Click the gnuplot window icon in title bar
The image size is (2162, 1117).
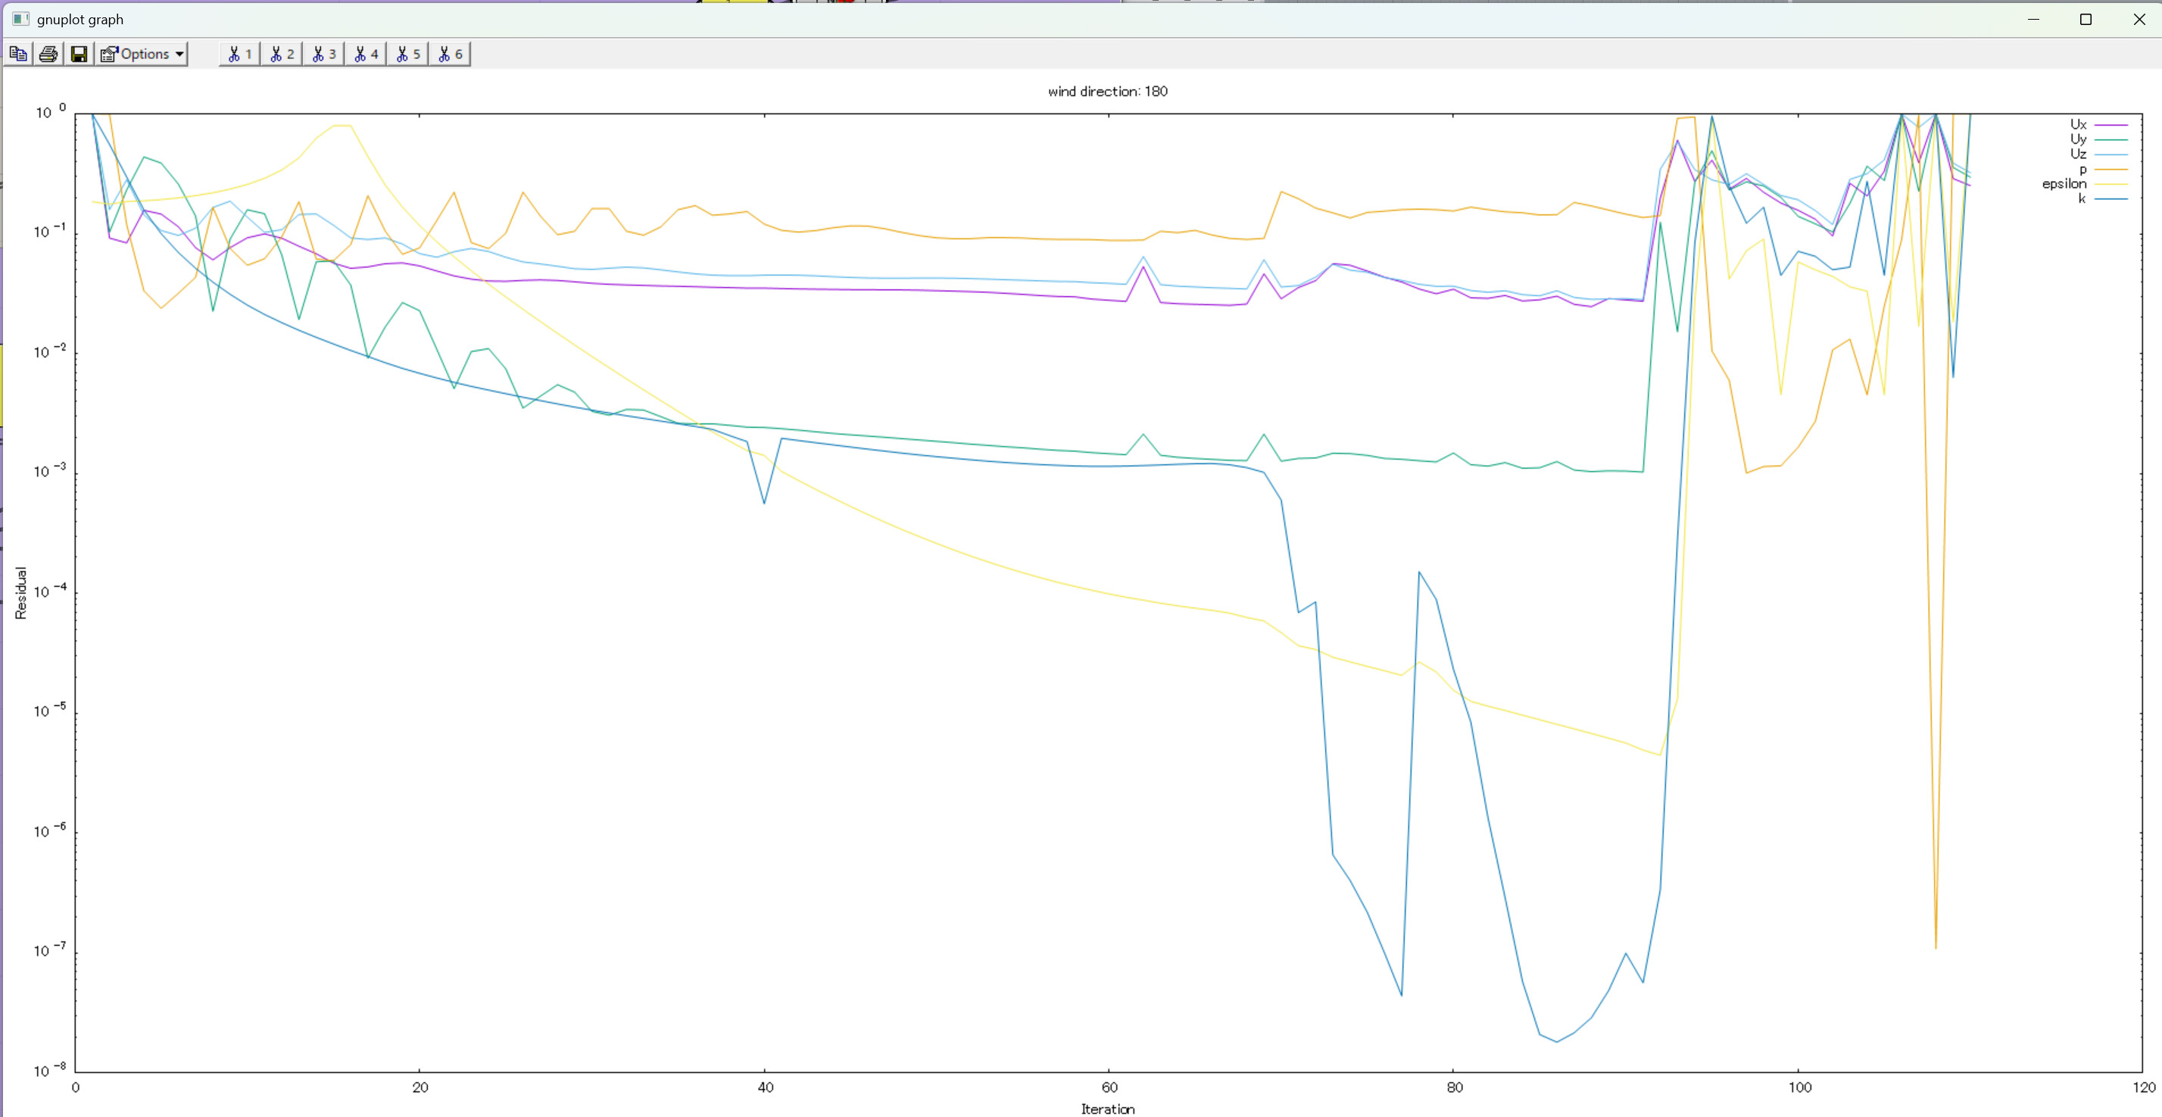coord(21,18)
